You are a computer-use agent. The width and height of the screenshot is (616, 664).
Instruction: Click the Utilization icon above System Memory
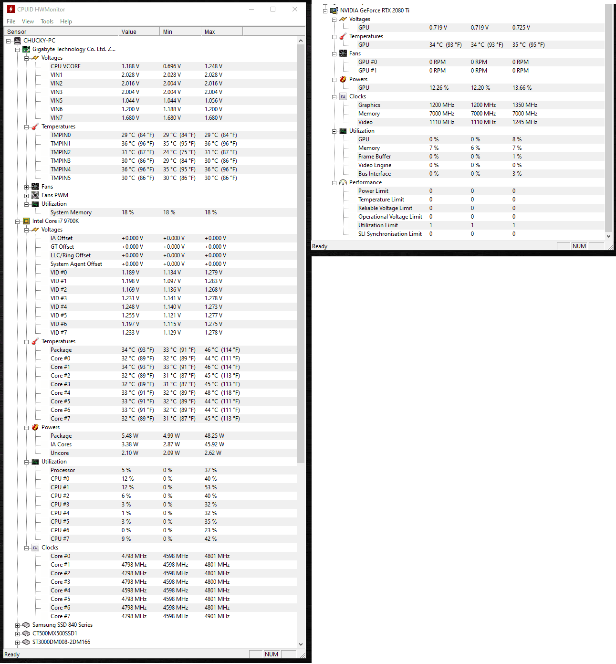(35, 204)
